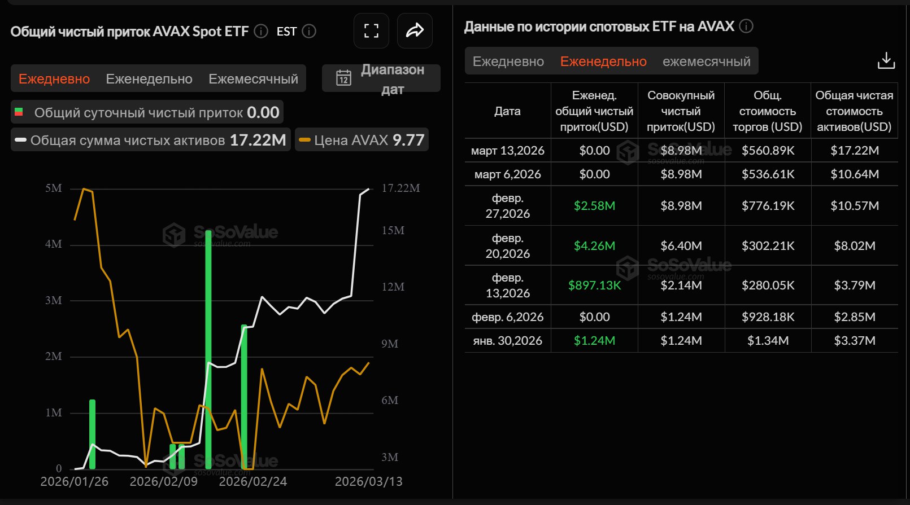Screen dimensions: 910x505
Task: Click the 2026/01/26 x-axis date label
Action: [x=74, y=482]
